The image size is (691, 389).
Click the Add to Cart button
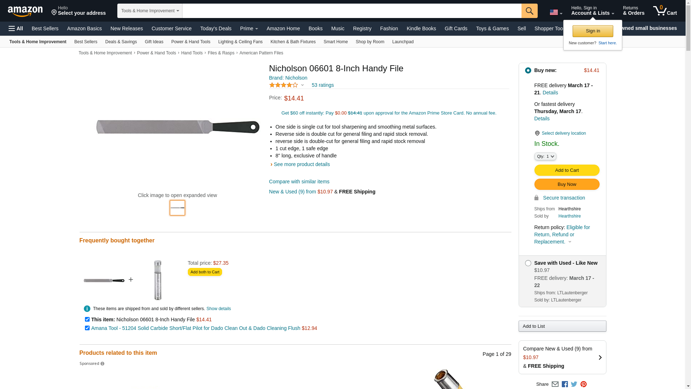566,170
